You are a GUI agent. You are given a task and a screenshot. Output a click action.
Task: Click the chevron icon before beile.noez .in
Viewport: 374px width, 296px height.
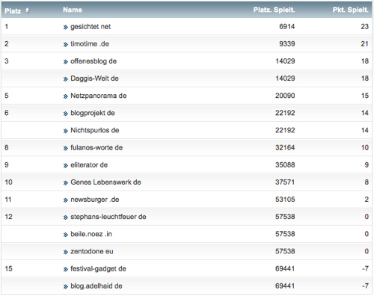[x=66, y=235]
